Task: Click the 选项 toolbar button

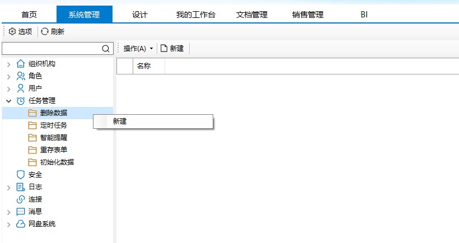Action: [21, 32]
